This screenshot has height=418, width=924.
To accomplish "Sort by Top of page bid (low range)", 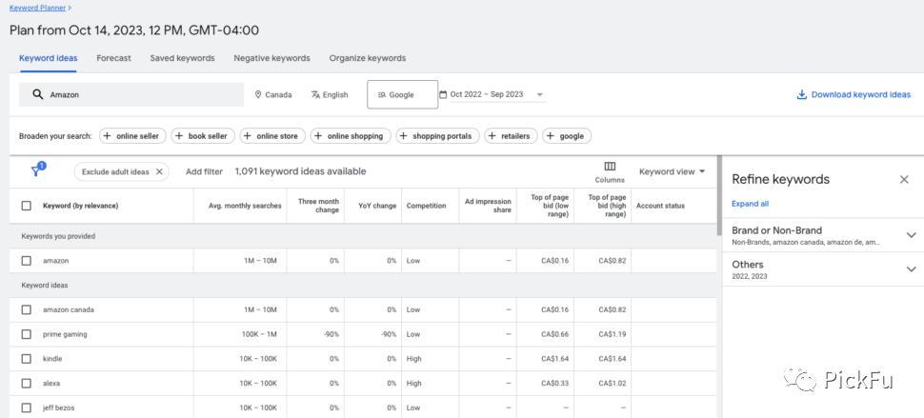I will 550,206.
